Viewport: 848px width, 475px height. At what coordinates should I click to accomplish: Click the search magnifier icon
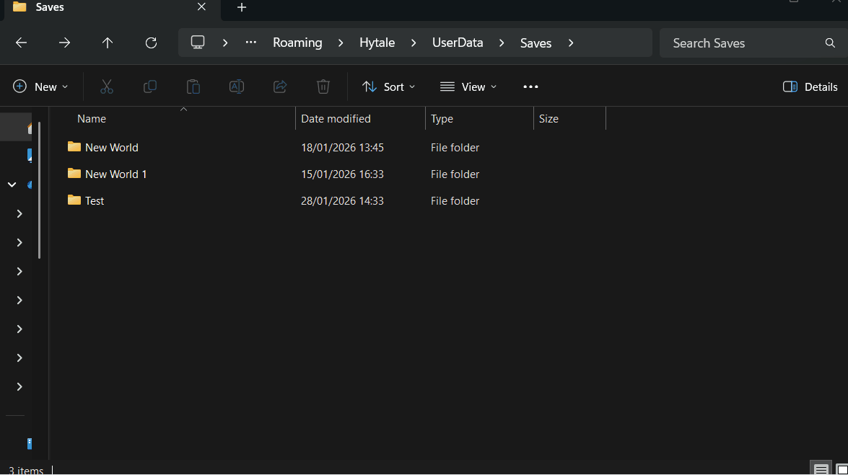830,43
